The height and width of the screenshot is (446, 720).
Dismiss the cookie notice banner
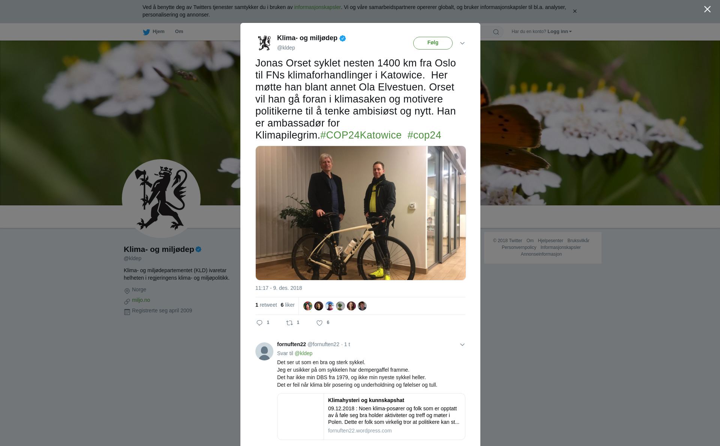coord(574,11)
